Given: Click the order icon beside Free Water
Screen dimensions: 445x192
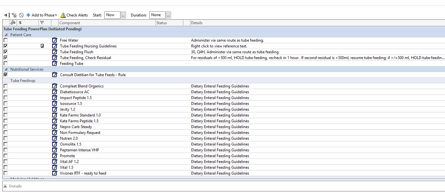Looking at the screenshot, I should coord(55,40).
